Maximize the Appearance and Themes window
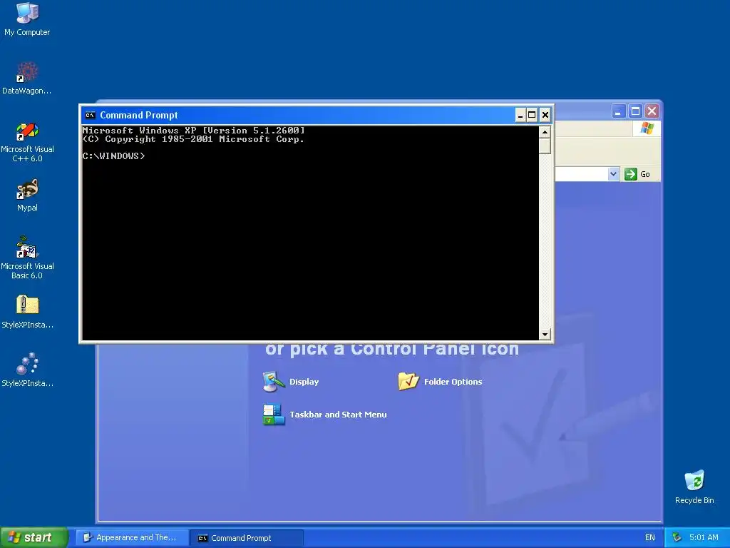This screenshot has height=548, width=730. (635, 111)
